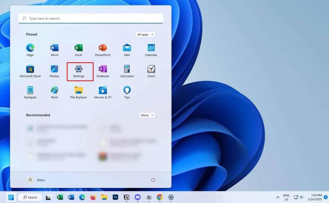Launch Microsoft Store
This screenshot has width=329, height=203.
click(30, 69)
